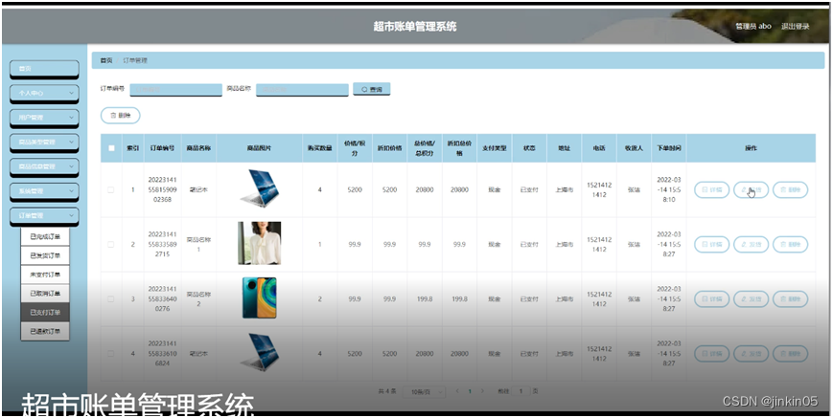
Task: Click the 购买数量 column header
Action: click(x=320, y=148)
